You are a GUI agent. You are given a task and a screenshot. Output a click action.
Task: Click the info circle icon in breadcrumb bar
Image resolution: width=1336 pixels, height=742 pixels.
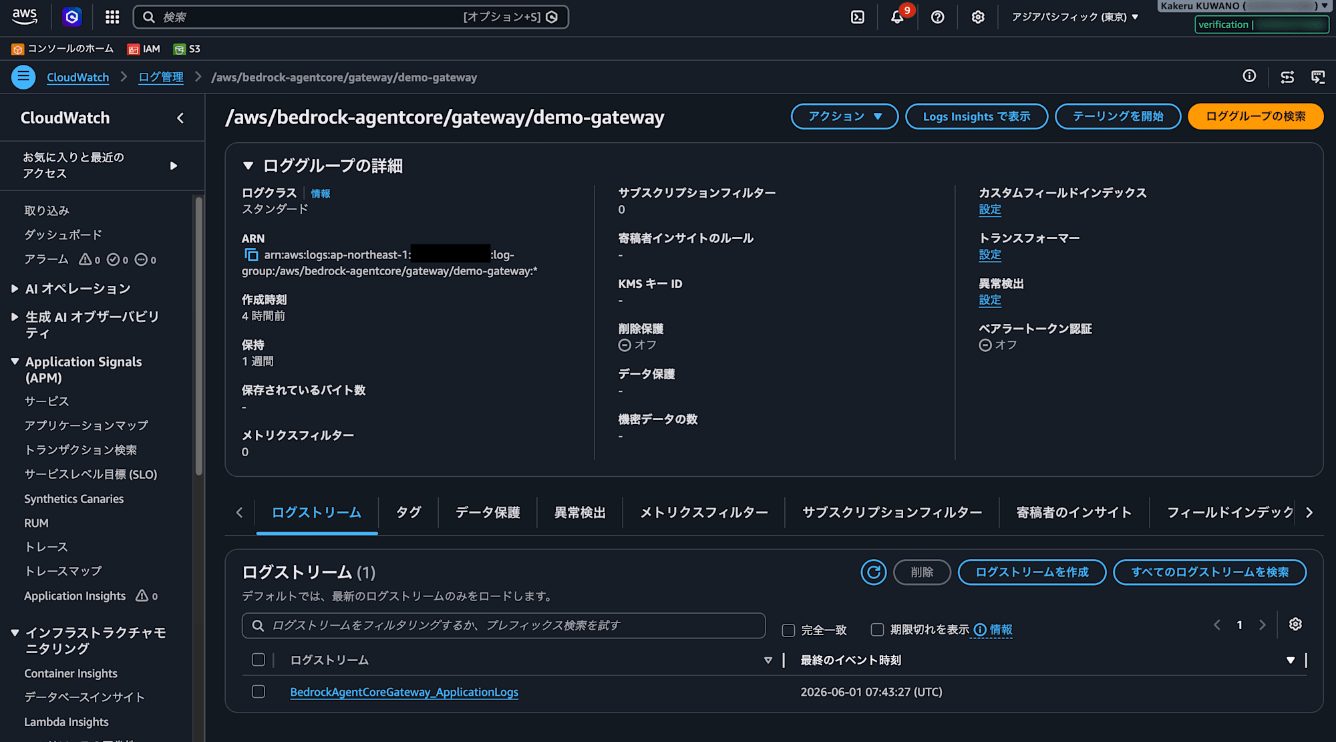tap(1249, 76)
